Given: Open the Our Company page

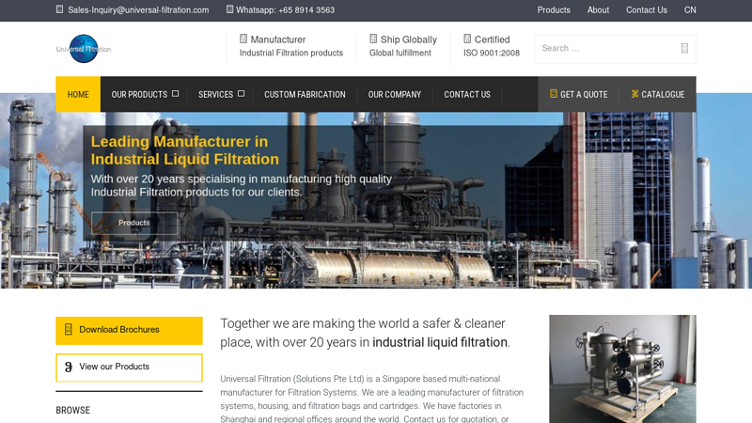Looking at the screenshot, I should [394, 95].
